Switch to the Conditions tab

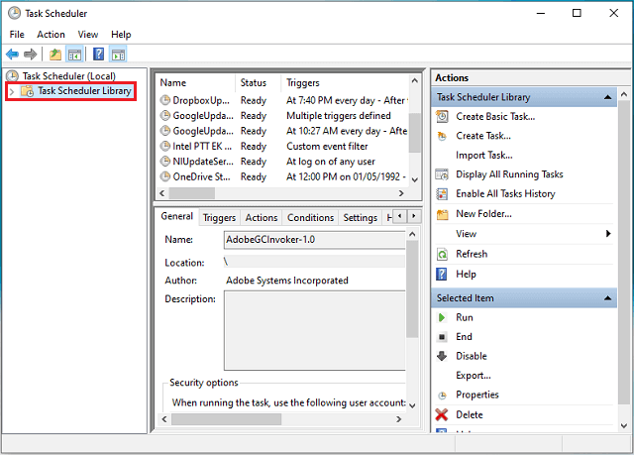[x=310, y=218]
